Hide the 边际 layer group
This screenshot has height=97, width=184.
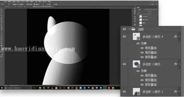tap(124, 29)
